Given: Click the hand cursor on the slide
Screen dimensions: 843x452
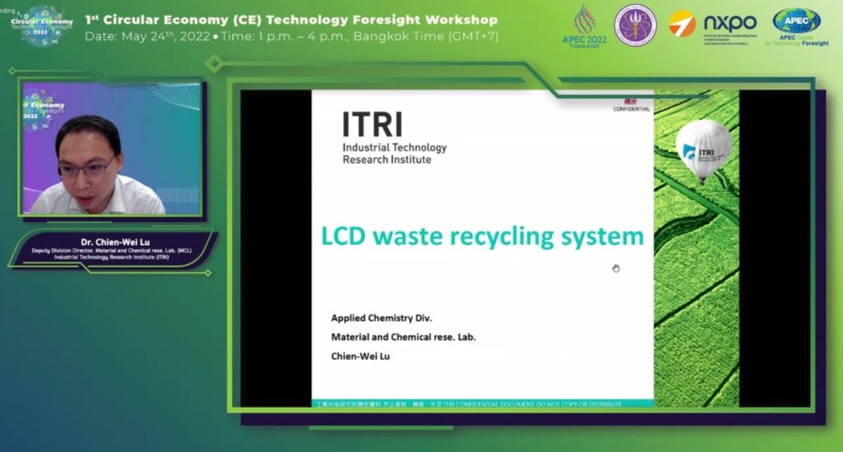Looking at the screenshot, I should coord(616,268).
